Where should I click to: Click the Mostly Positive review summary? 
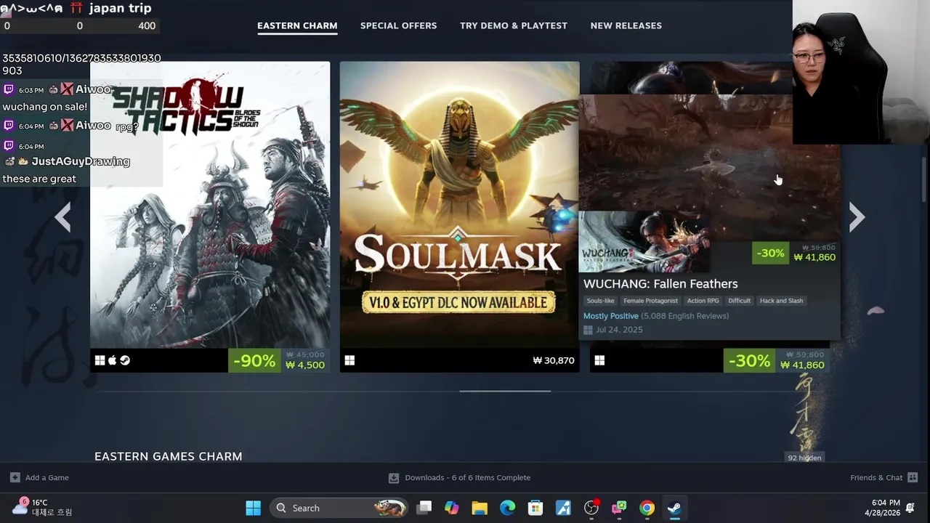(610, 316)
